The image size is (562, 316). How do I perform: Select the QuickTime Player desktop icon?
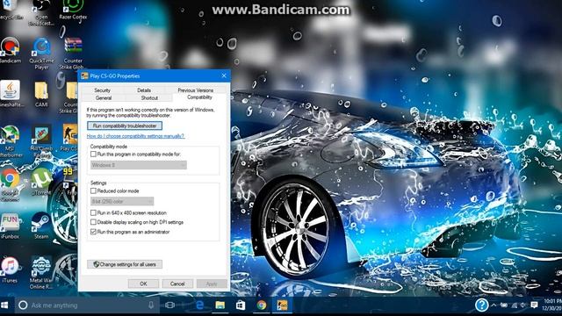(41, 53)
